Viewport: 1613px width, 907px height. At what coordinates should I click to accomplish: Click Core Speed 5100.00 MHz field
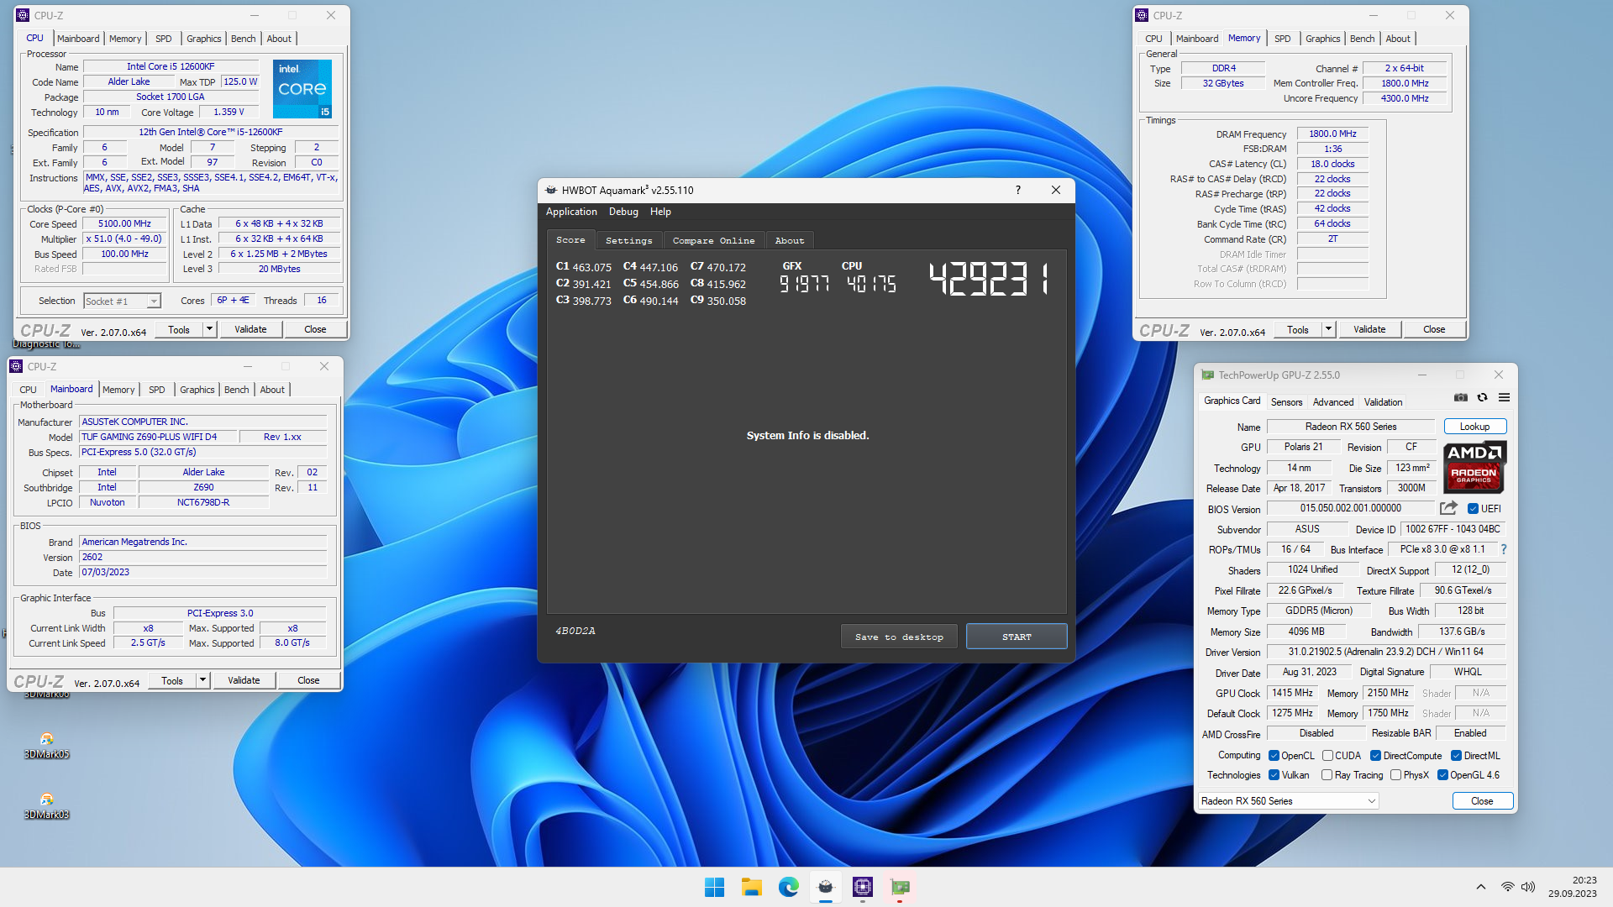(x=124, y=224)
